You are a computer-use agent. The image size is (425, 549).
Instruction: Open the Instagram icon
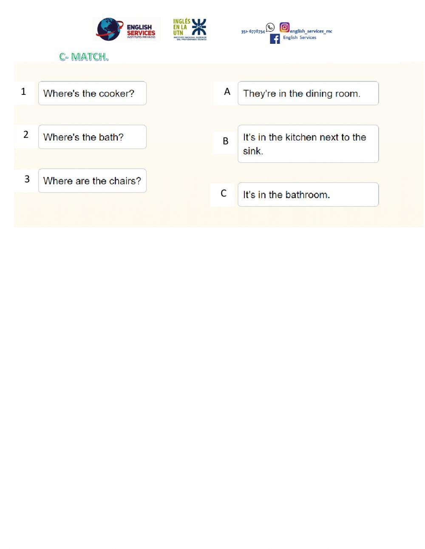[284, 28]
